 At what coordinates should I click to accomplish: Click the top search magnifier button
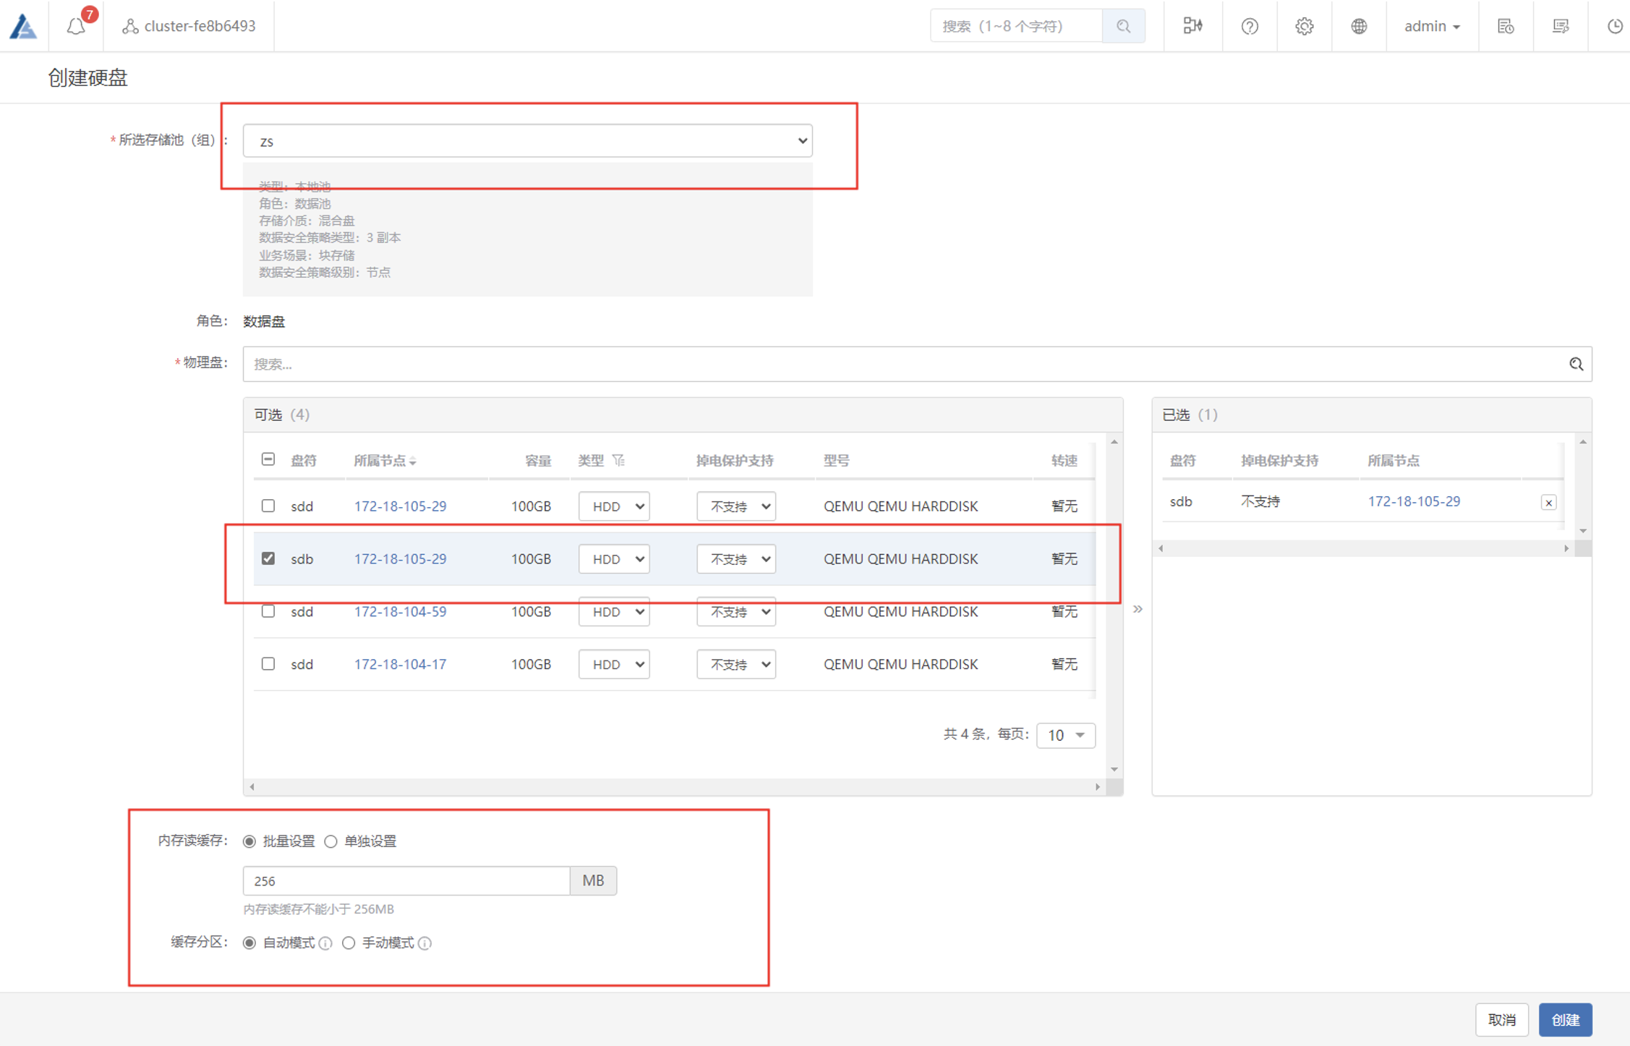click(1122, 26)
